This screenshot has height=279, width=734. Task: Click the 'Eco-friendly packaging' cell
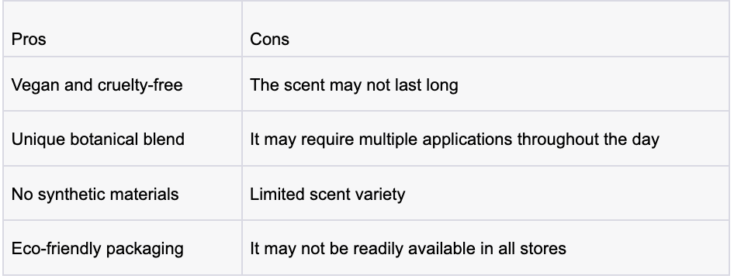pyautogui.click(x=122, y=248)
